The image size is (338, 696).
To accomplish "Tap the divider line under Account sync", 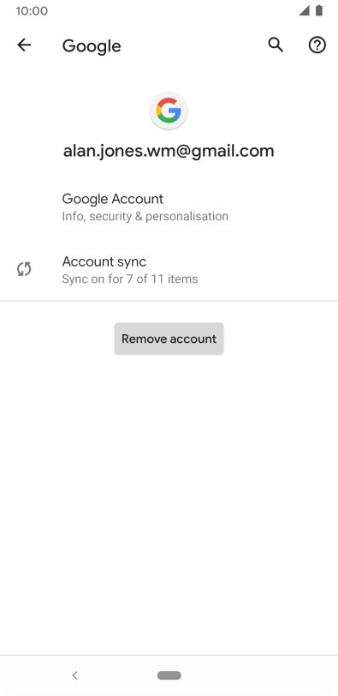I will (169, 301).
